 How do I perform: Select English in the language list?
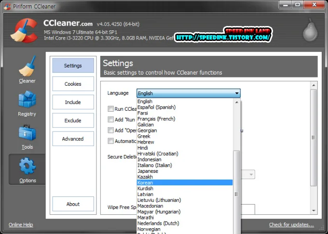coord(185,102)
